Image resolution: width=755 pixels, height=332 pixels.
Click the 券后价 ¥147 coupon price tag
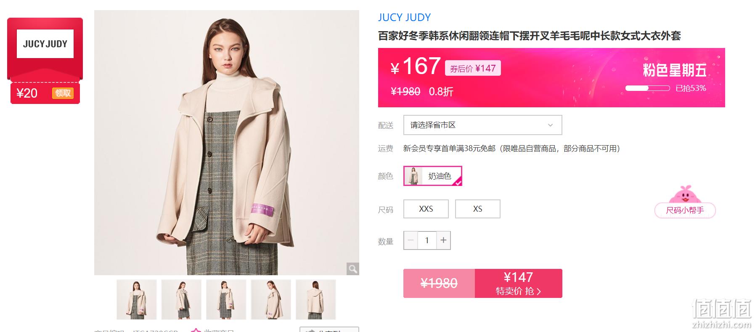point(473,68)
